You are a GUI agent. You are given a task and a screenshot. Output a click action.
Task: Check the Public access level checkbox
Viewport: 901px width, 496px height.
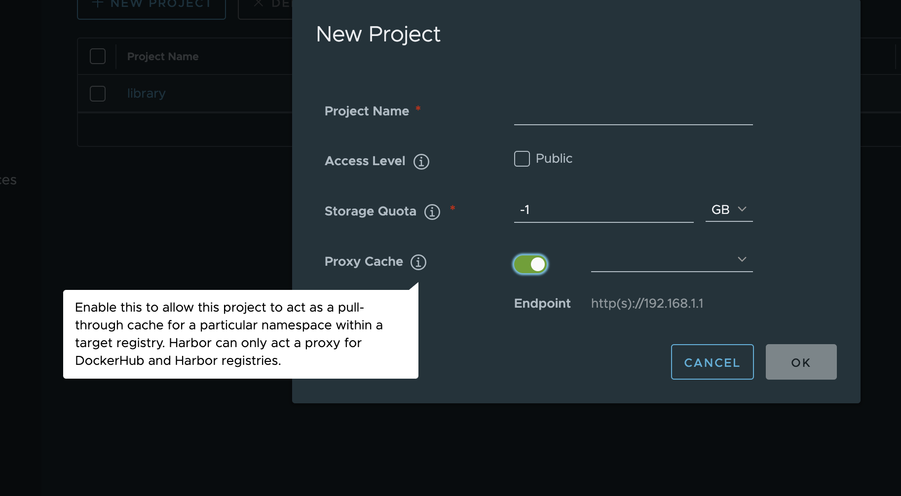pos(522,159)
